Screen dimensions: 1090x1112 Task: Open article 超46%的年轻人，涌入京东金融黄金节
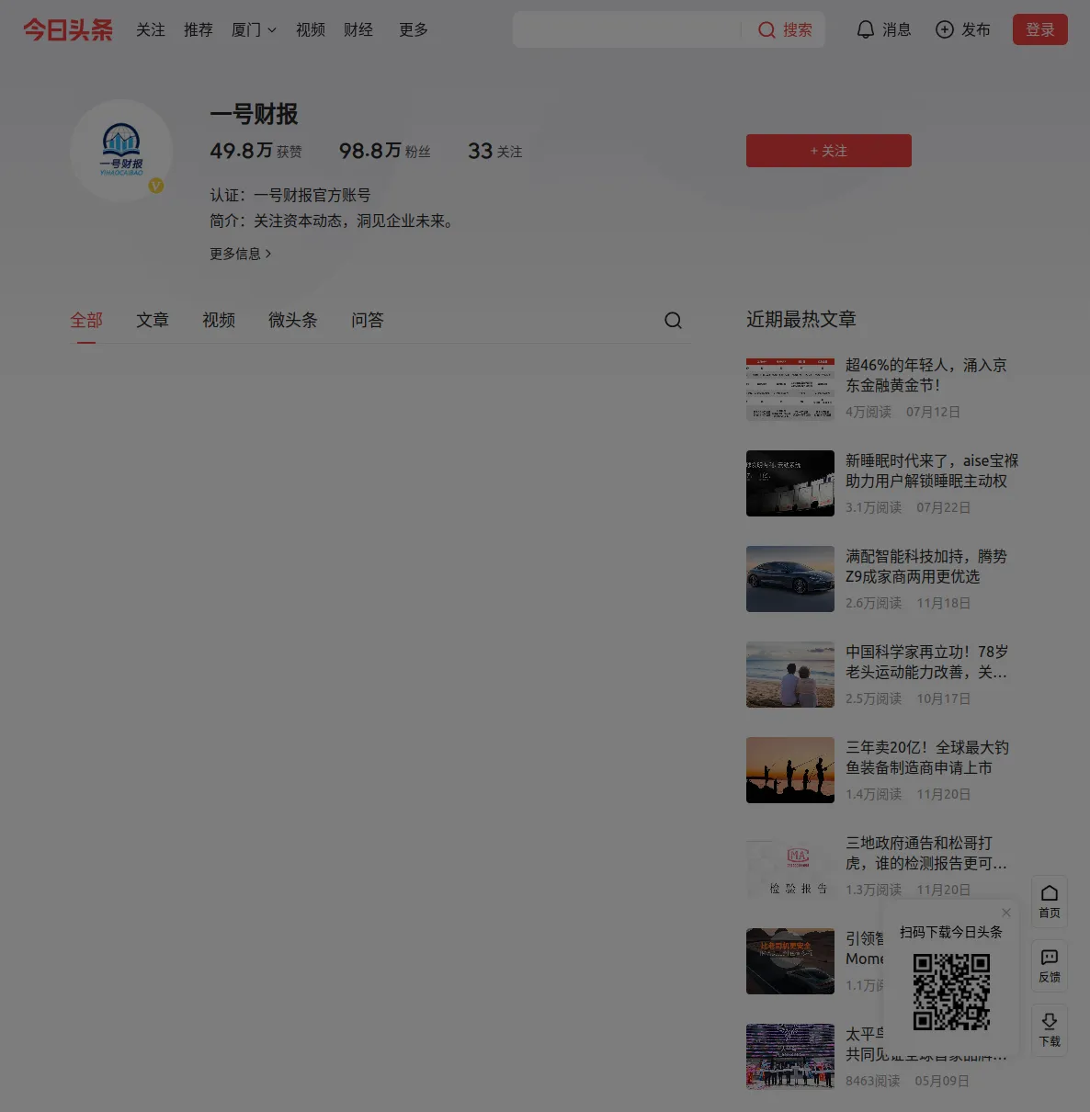[x=926, y=375]
